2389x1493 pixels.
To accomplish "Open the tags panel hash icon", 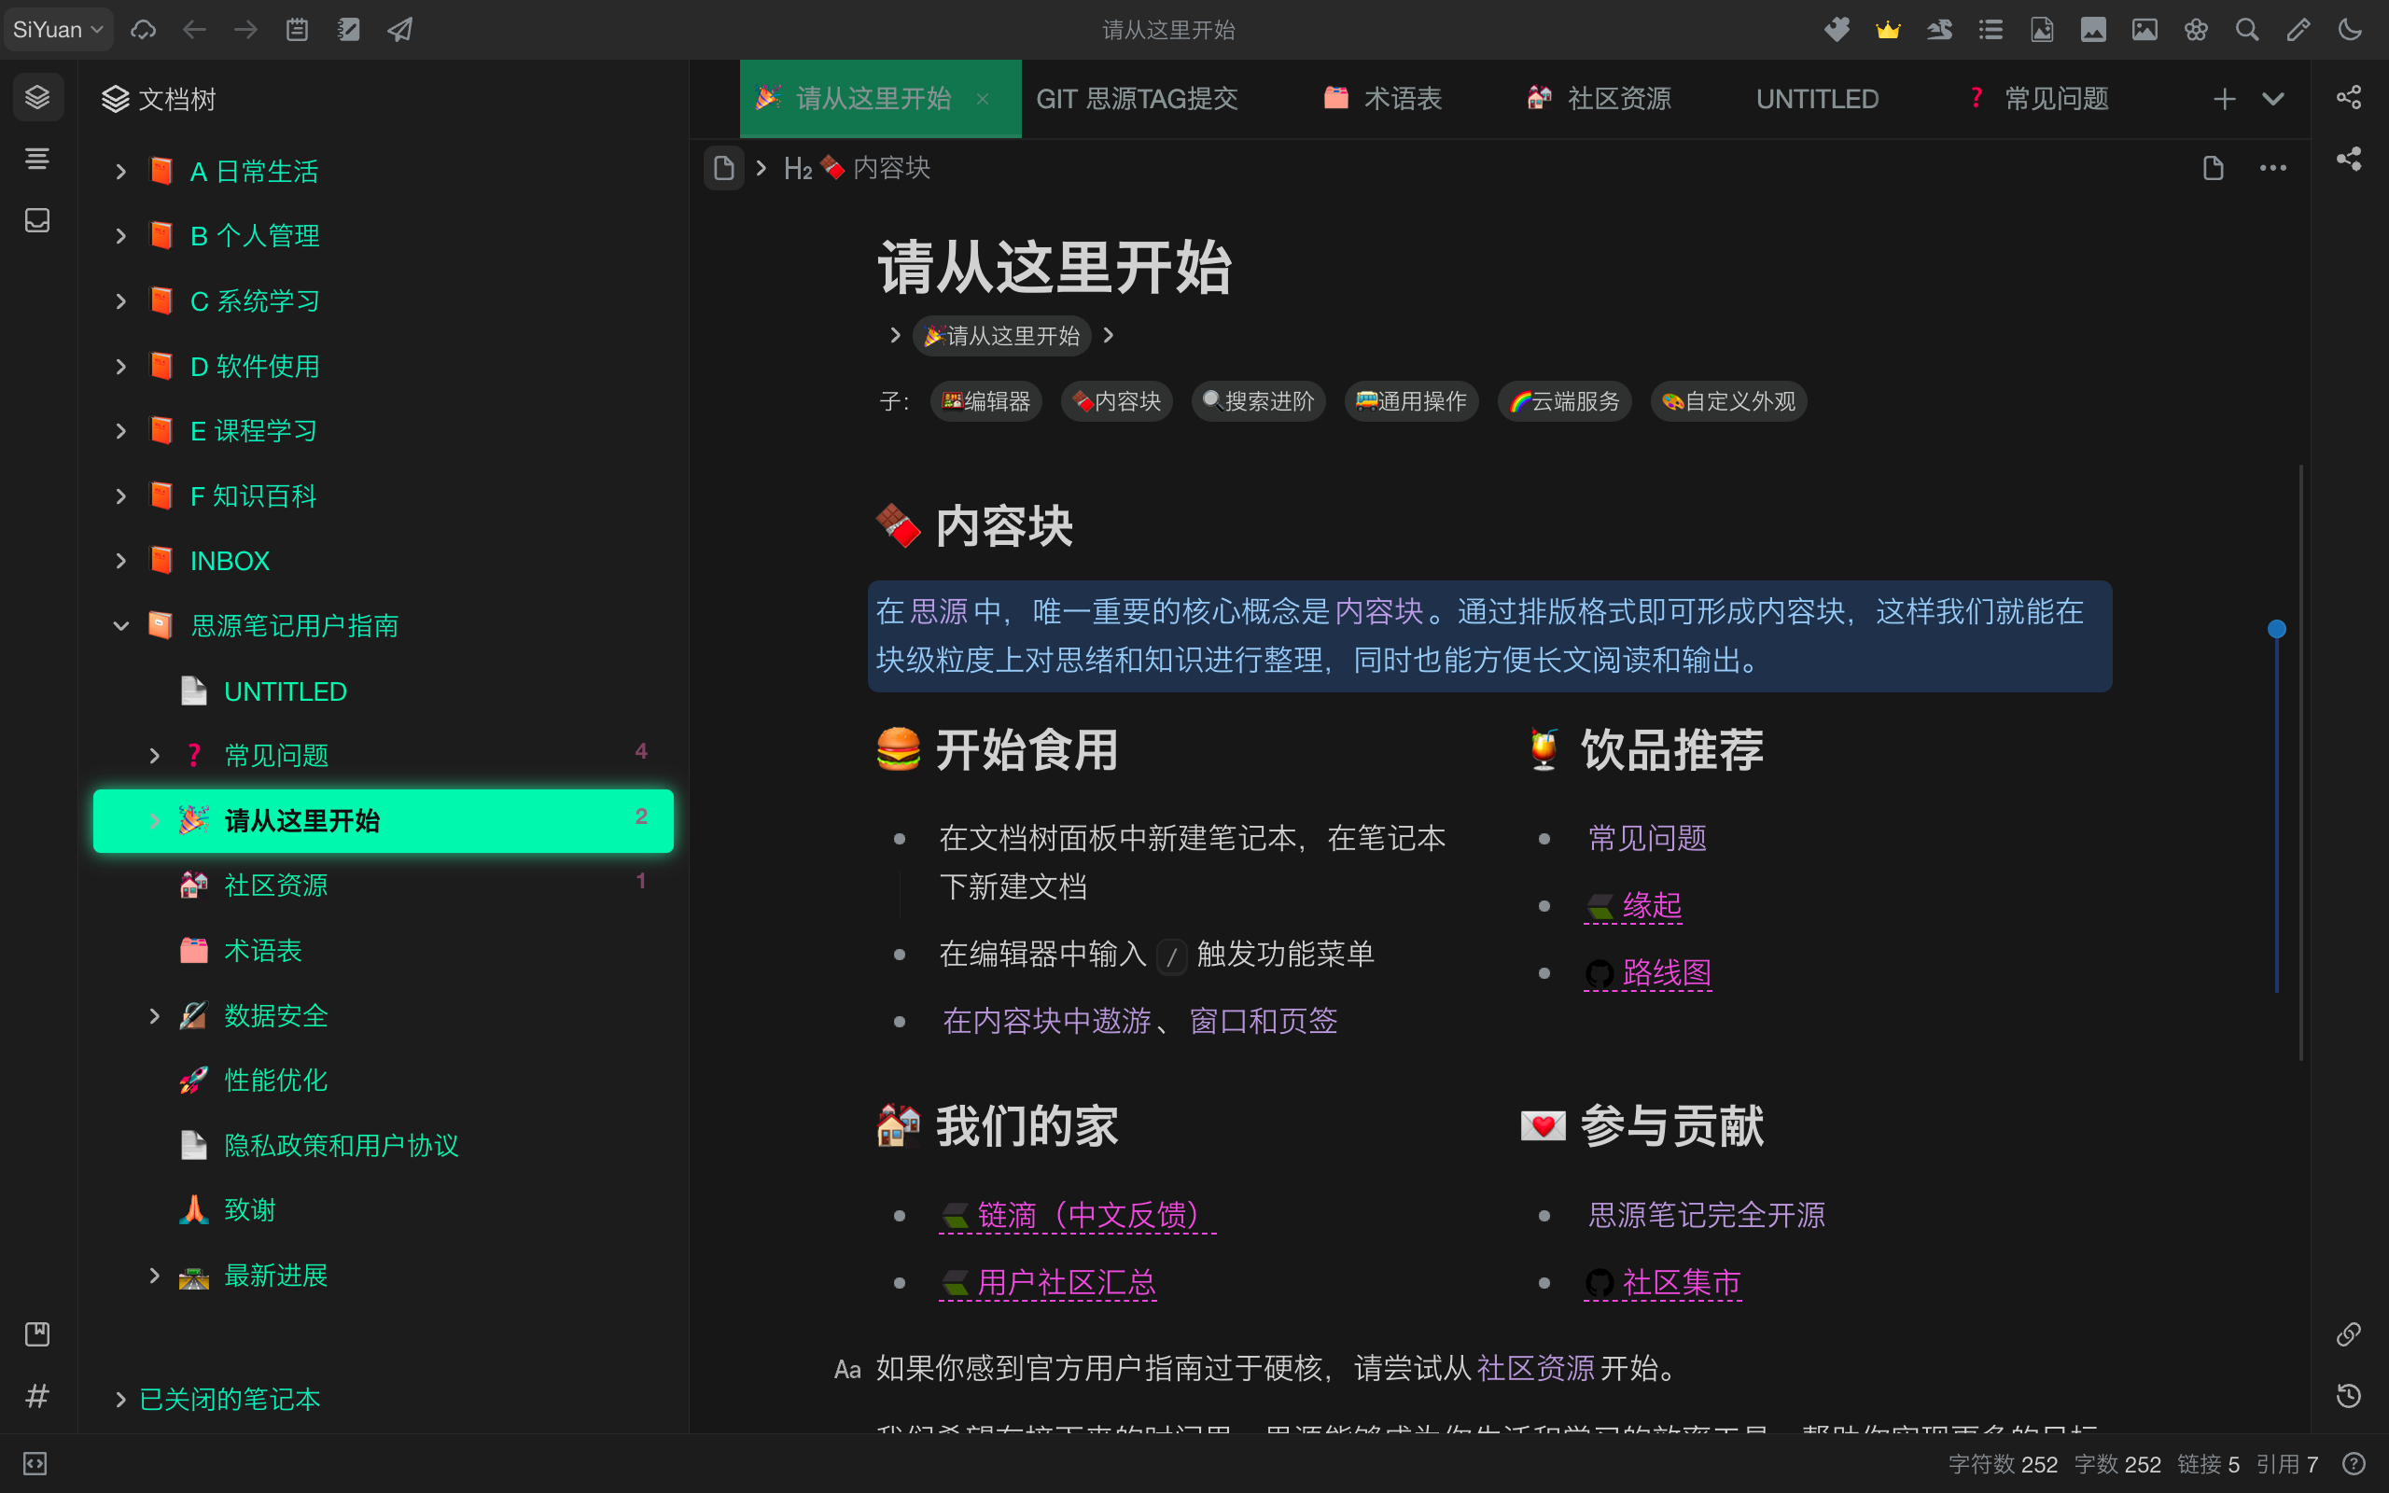I will [37, 1396].
